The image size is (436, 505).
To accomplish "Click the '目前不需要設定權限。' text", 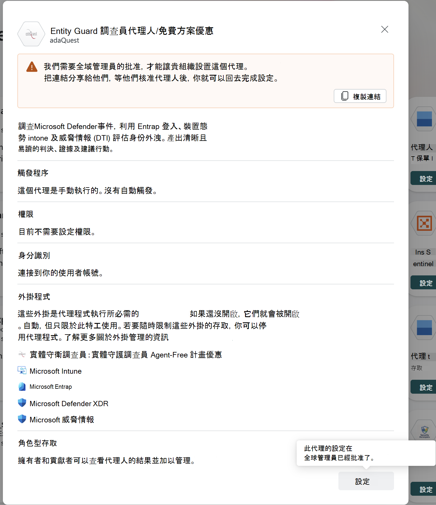I will 57,232.
